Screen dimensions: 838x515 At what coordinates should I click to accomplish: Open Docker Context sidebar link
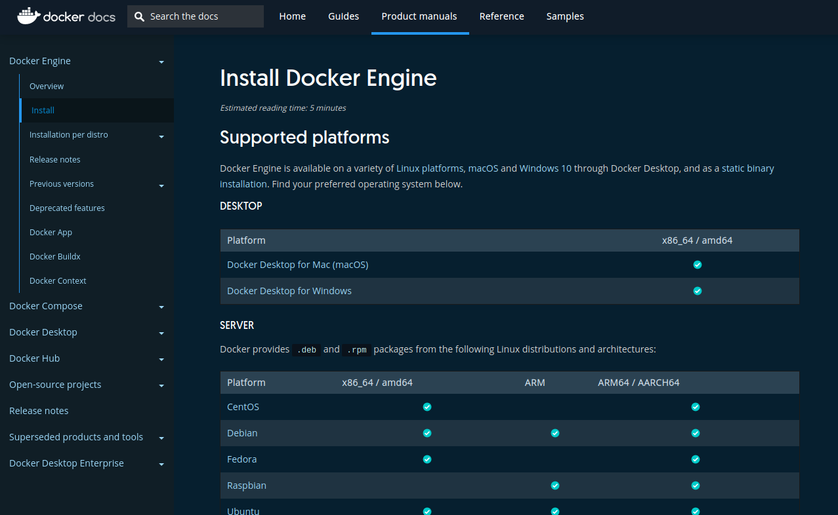pyautogui.click(x=58, y=280)
